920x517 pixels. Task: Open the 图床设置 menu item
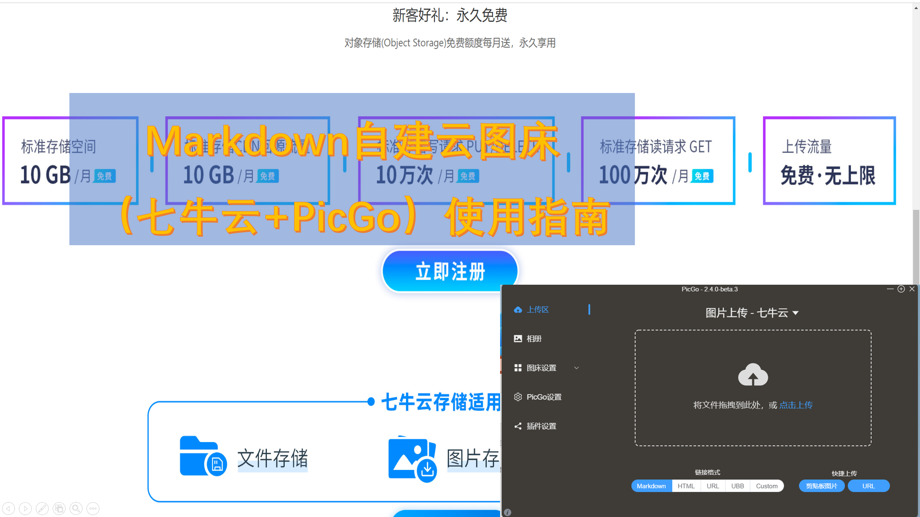546,368
